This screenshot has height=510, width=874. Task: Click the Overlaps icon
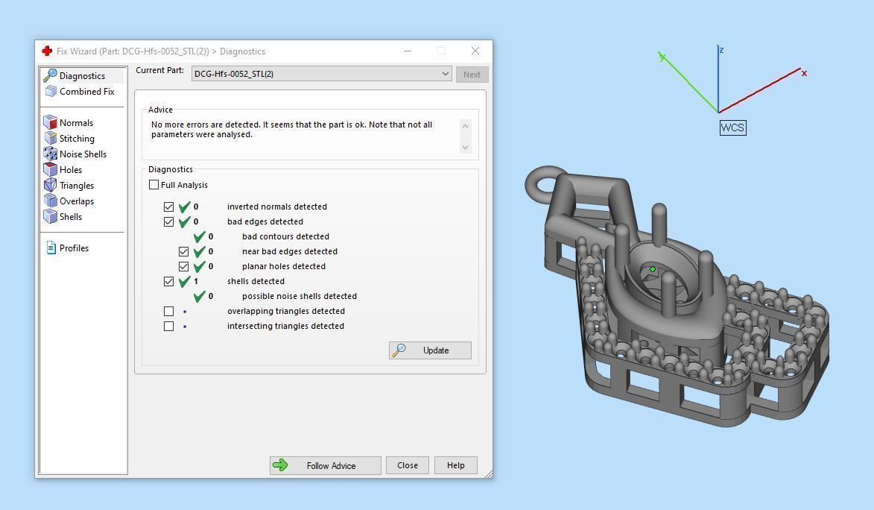50,201
